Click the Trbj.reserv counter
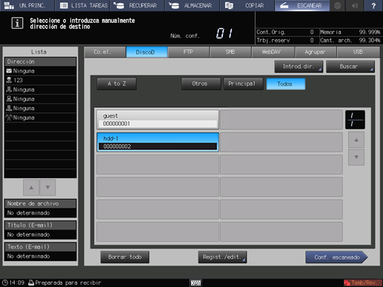This screenshot has width=383, height=287. pyautogui.click(x=285, y=40)
